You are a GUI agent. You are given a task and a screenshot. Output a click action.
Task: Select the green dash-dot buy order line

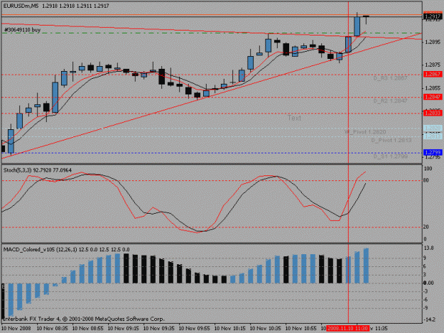pyautogui.click(x=212, y=33)
